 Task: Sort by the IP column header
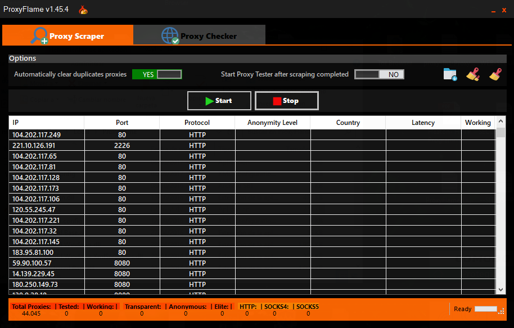pos(47,123)
